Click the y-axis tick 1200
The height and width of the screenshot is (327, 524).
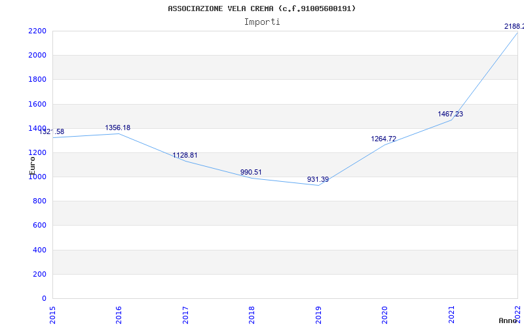click(x=37, y=153)
